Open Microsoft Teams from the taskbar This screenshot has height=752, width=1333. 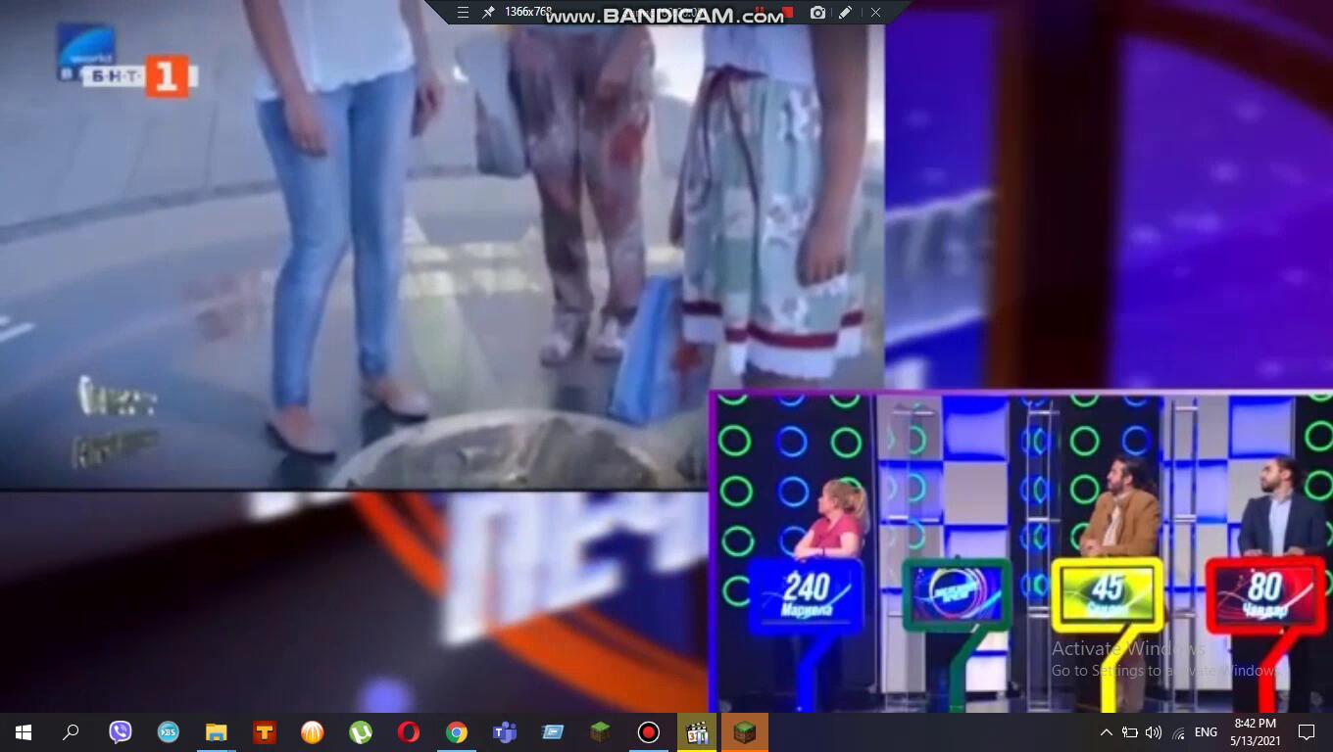coord(504,732)
